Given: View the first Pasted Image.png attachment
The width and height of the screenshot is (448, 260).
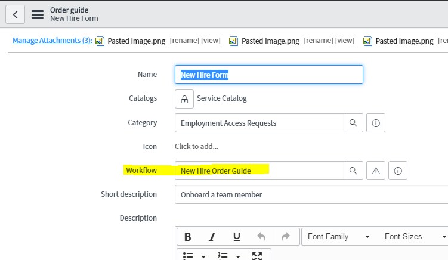Looking at the screenshot, I should 211,41.
